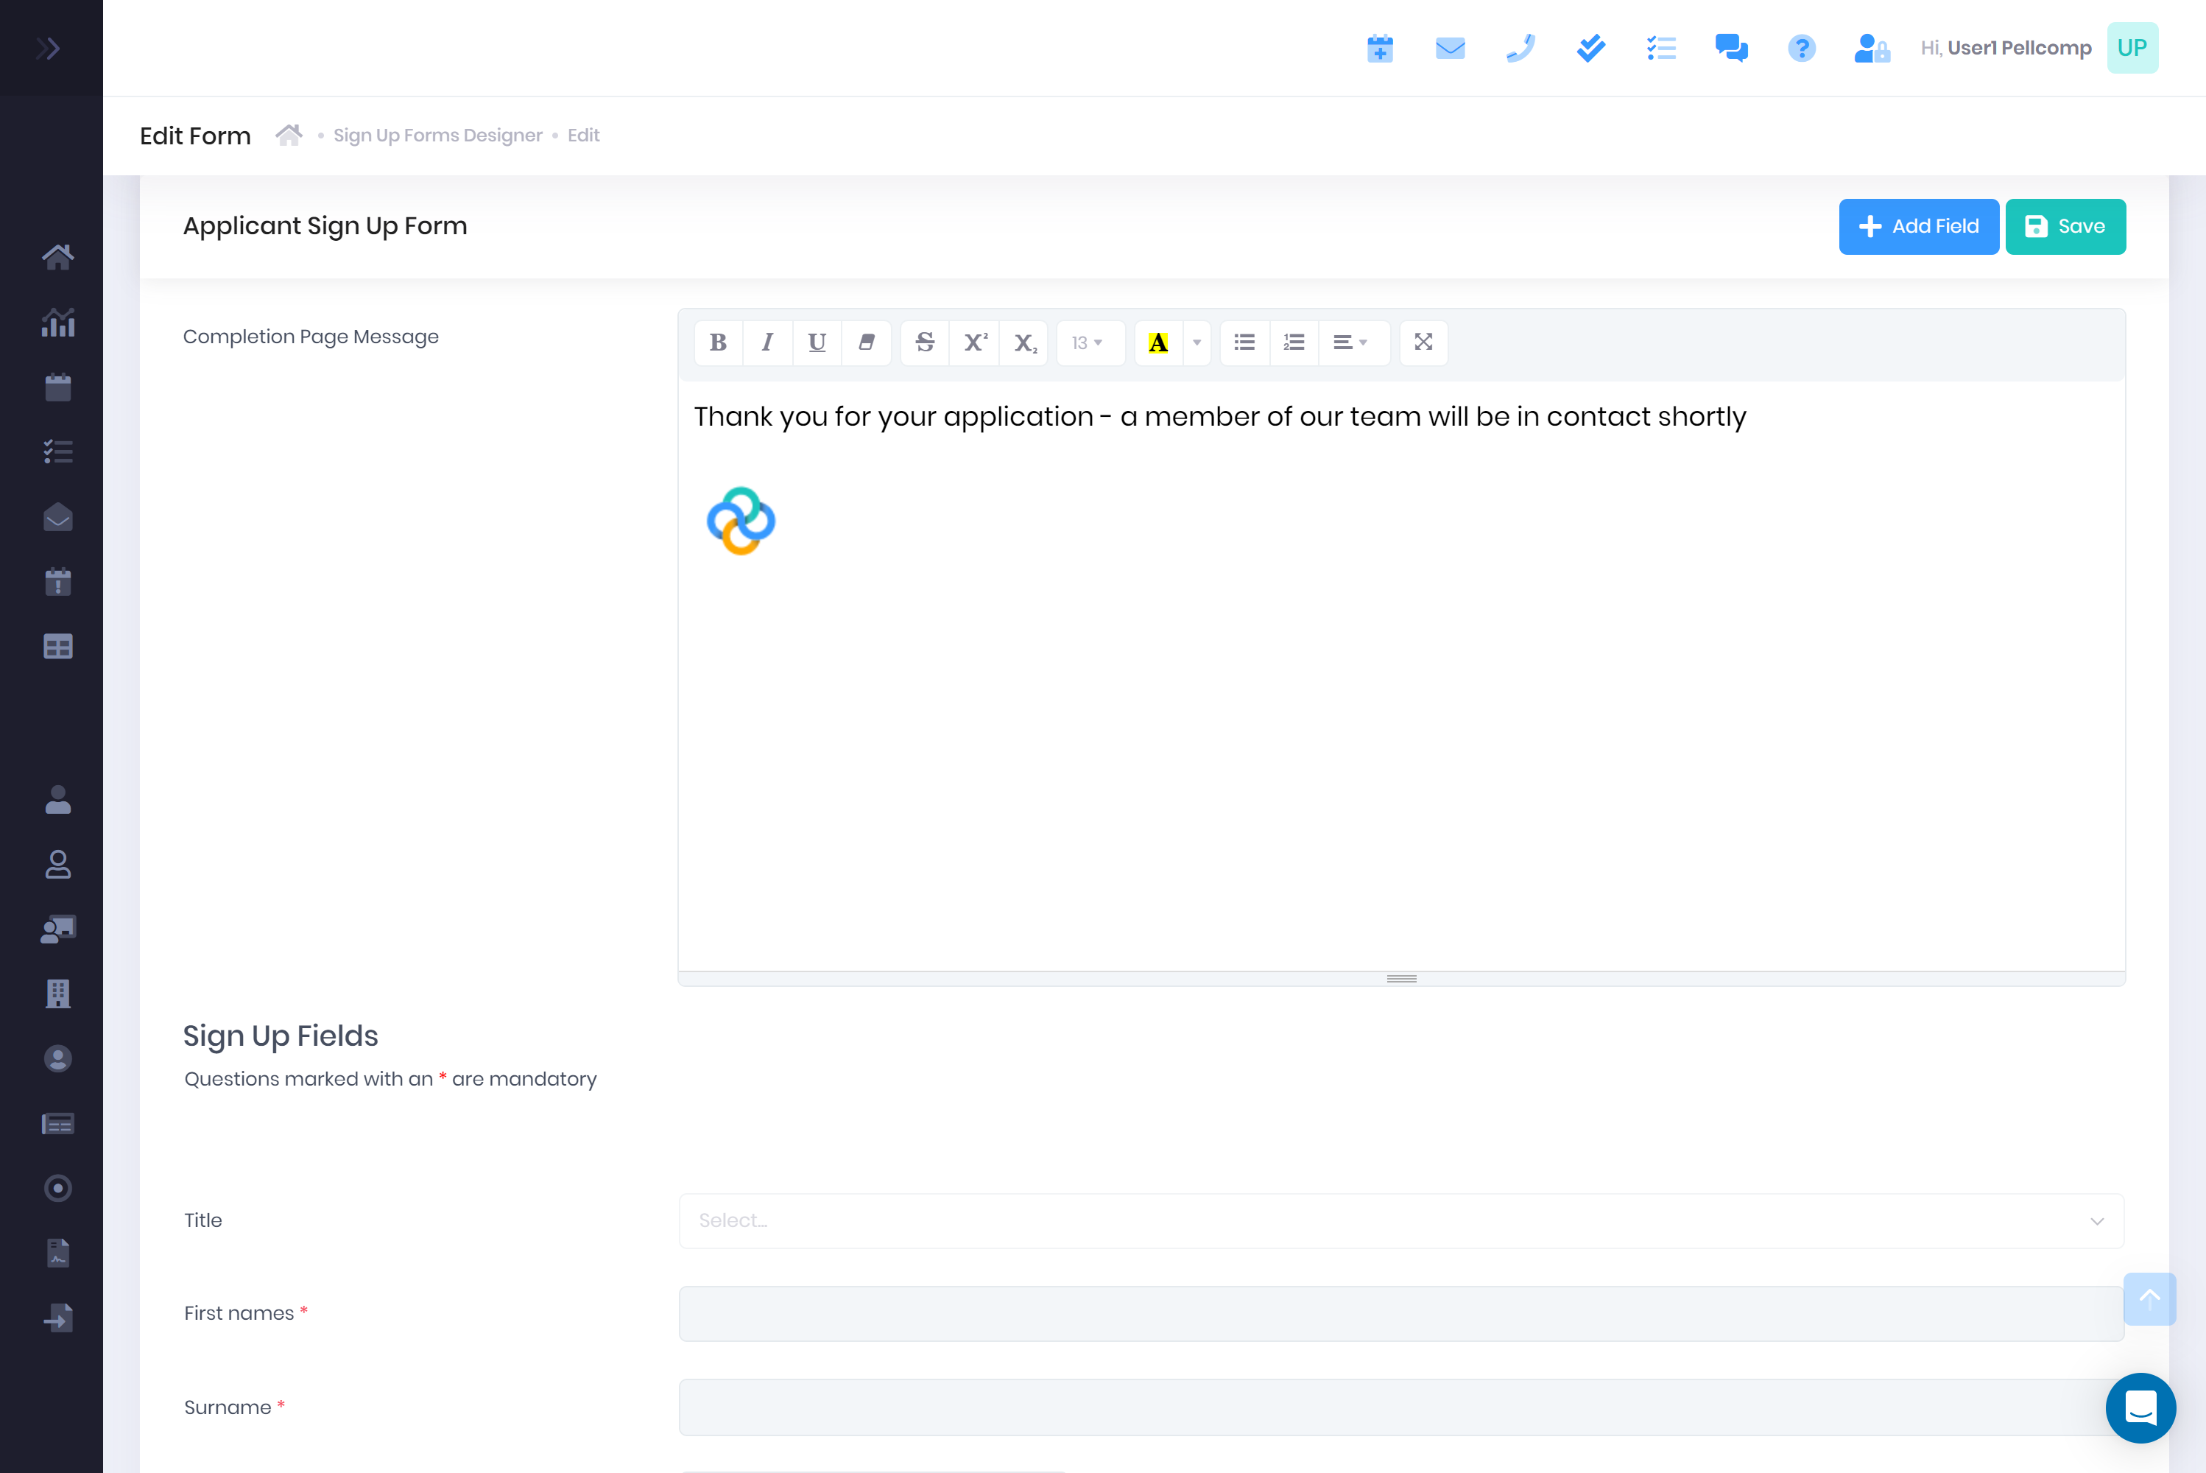Open the sidebar file export arrow icon
Image resolution: width=2206 pixels, height=1473 pixels.
click(x=57, y=1318)
